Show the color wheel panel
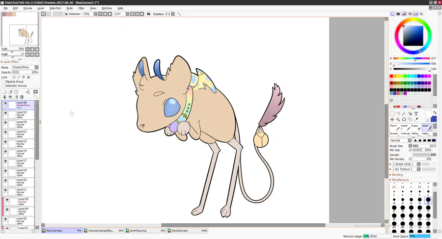The width and height of the screenshot is (442, 239). tap(392, 14)
